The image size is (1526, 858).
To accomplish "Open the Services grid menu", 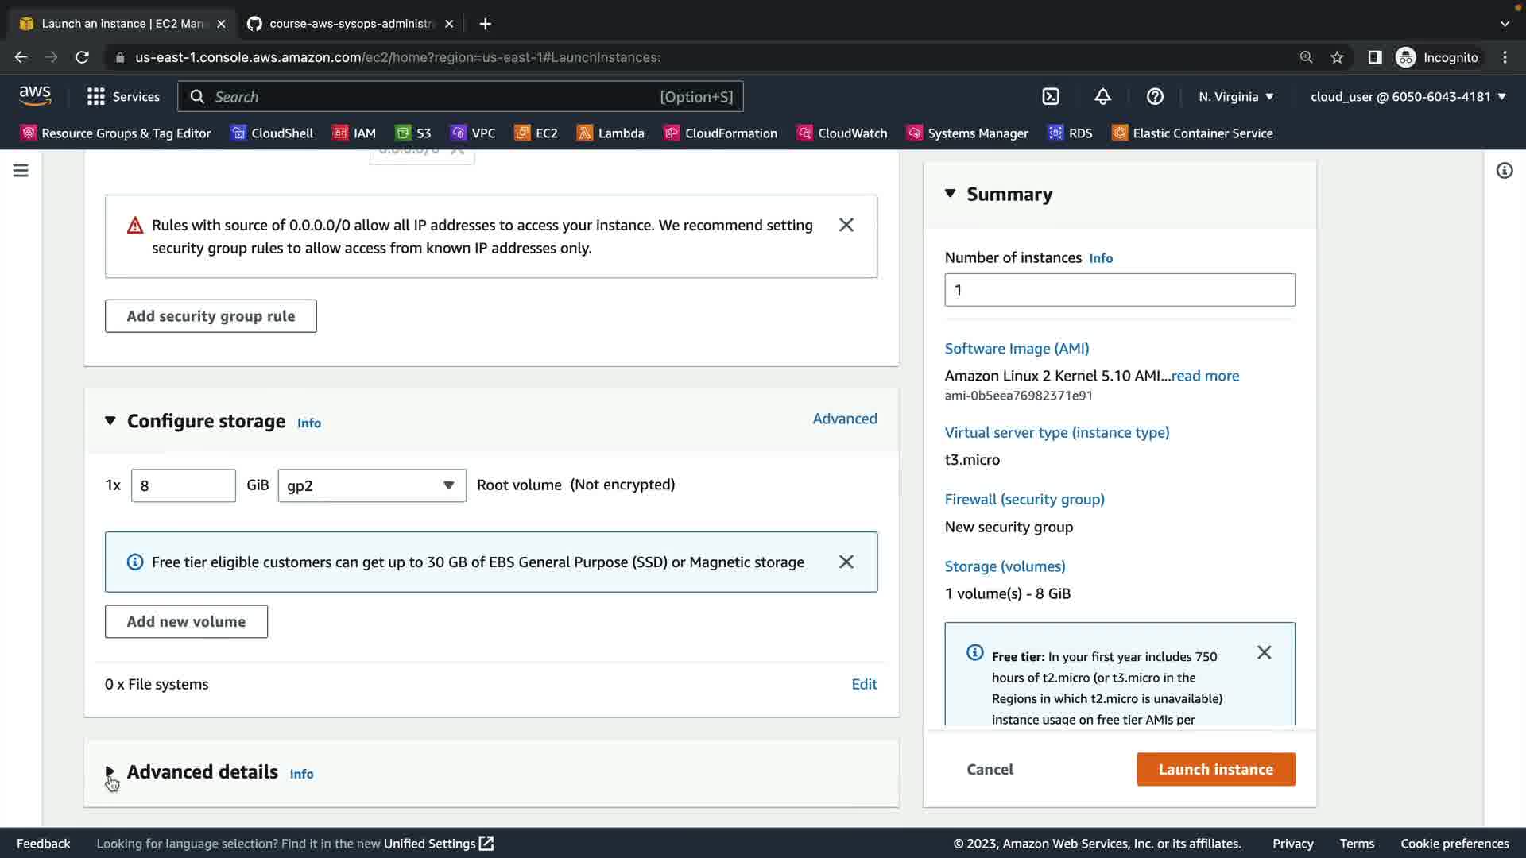I will tap(123, 97).
